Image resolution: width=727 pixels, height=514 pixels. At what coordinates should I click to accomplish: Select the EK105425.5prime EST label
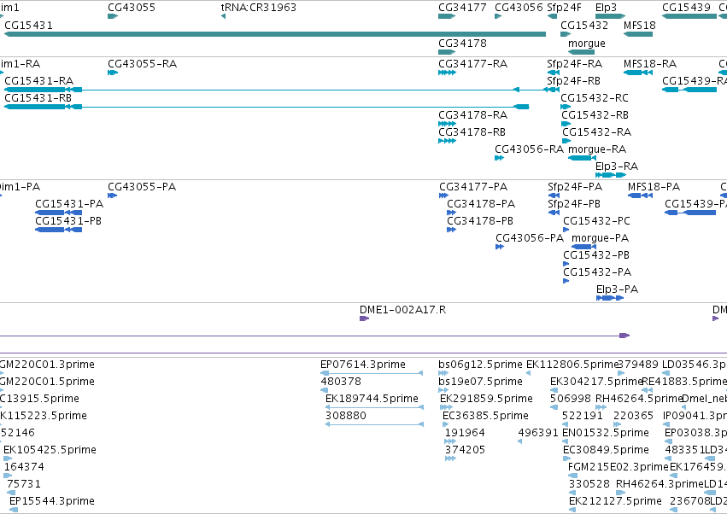[x=50, y=450]
